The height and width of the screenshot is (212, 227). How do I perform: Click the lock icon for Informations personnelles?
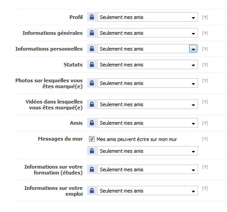[x=92, y=49]
